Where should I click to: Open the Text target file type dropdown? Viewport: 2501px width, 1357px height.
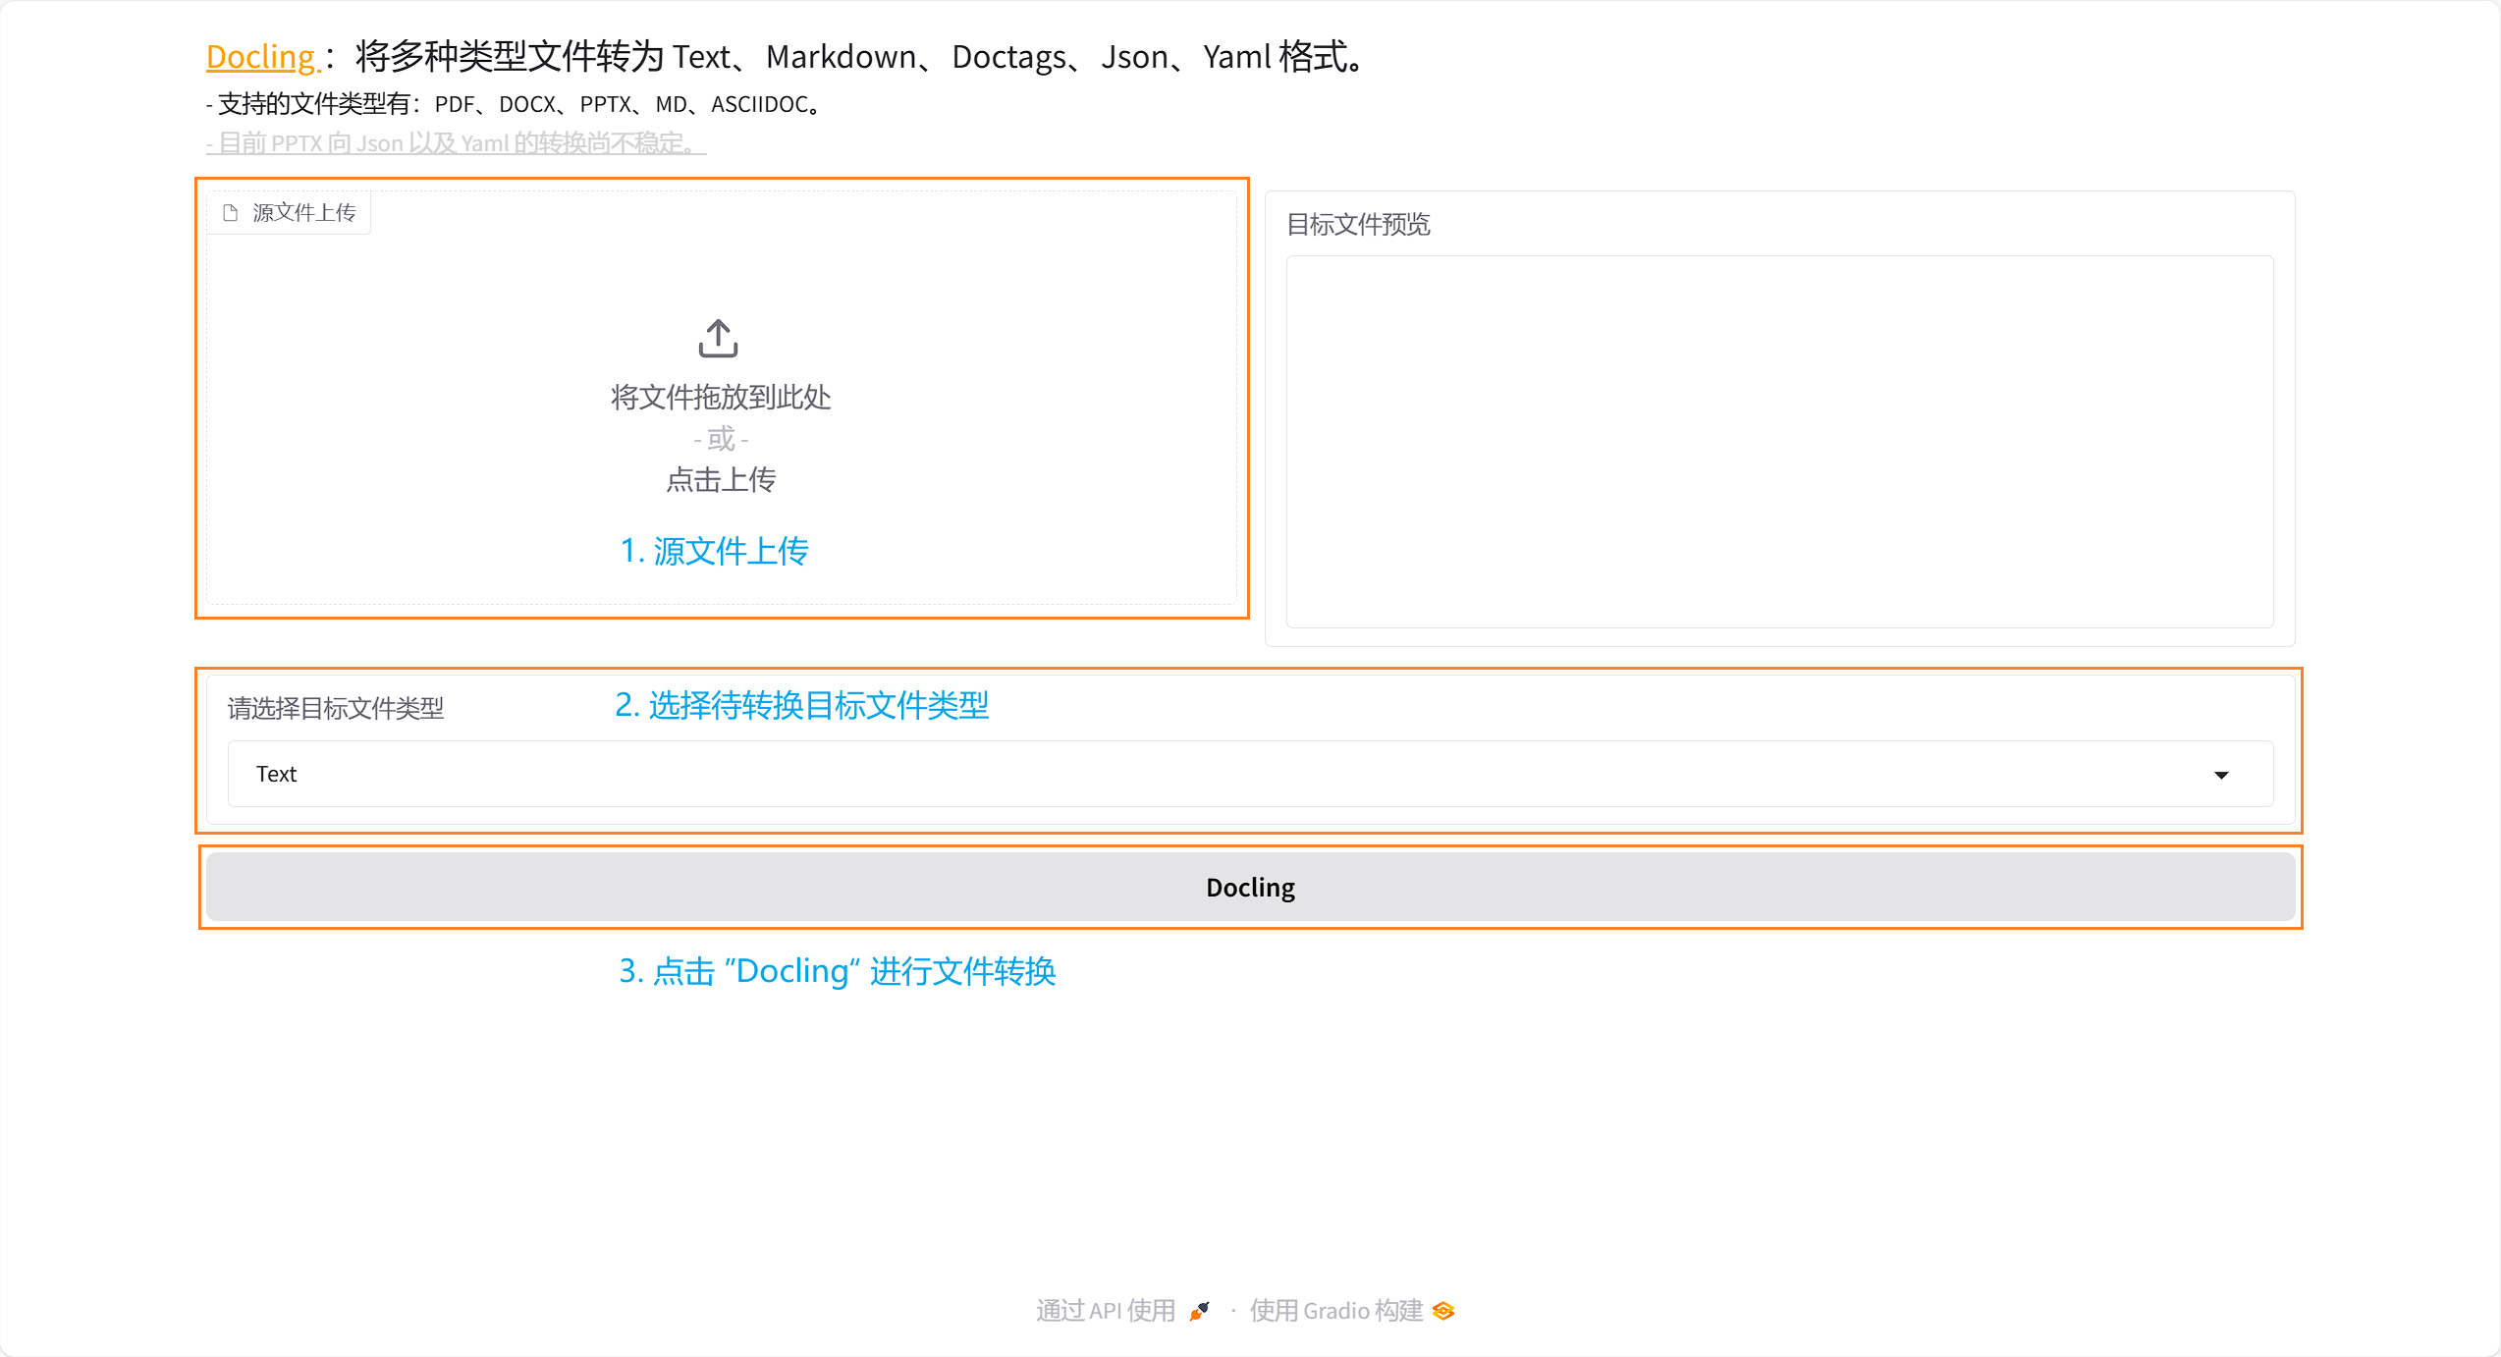click(1250, 774)
